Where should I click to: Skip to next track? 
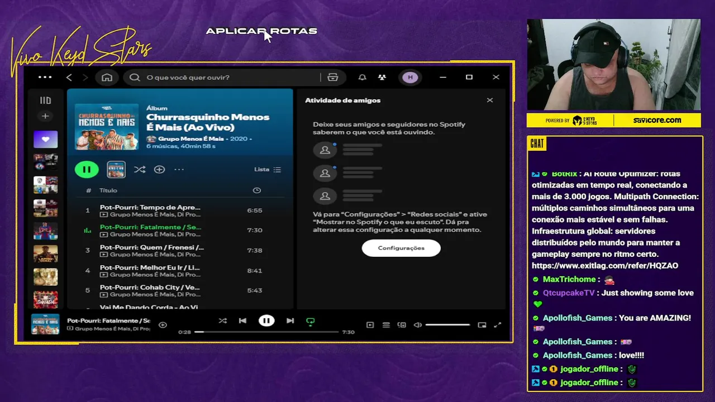tap(290, 321)
